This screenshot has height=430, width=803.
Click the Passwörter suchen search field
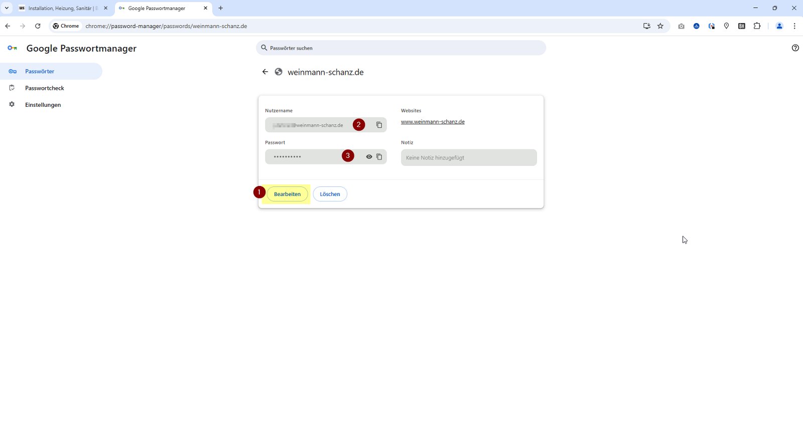[x=401, y=48]
